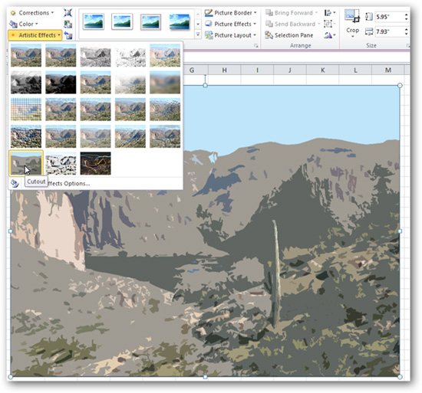Select column J header
The height and width of the screenshot is (393, 422).
[x=290, y=70]
